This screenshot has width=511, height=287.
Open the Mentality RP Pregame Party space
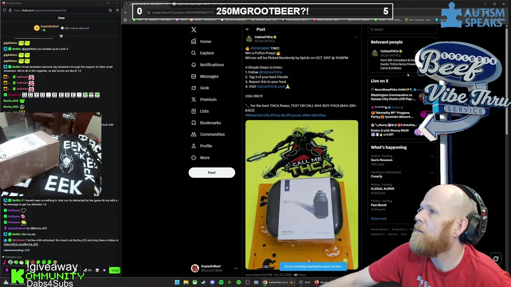tap(392, 115)
